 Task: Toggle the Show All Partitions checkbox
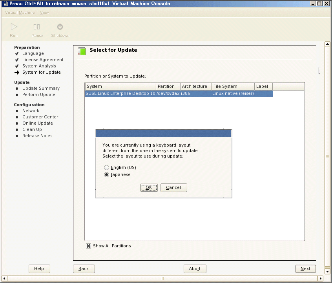(89, 246)
